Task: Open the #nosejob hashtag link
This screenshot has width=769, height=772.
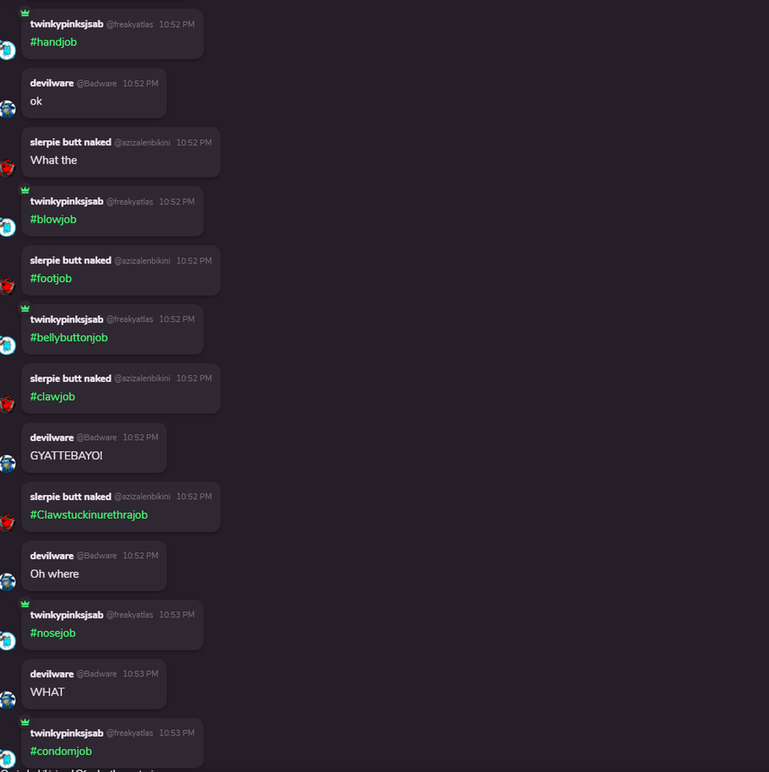Action: point(53,634)
